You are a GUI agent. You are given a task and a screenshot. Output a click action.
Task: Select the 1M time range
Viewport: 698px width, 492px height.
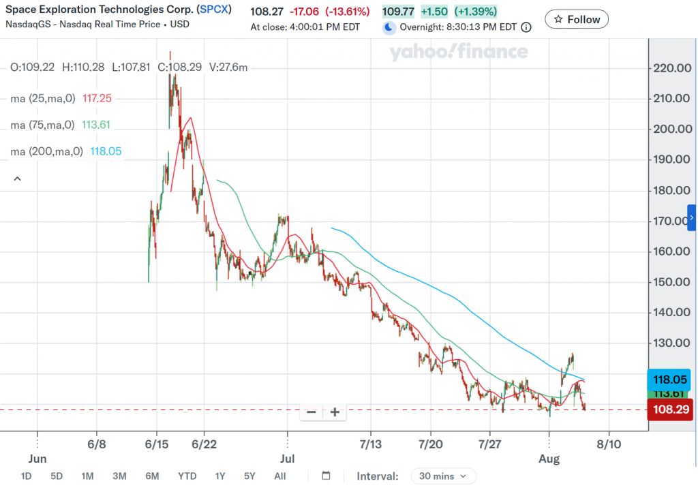tap(87, 476)
